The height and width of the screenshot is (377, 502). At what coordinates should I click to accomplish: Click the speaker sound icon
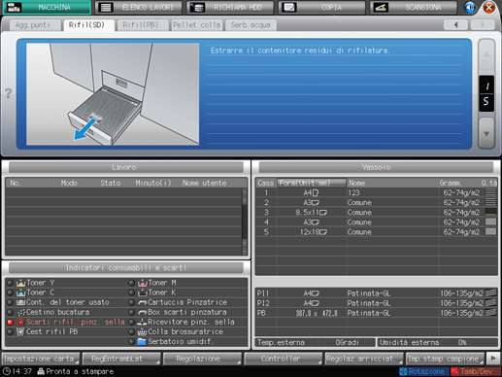tap(470, 7)
